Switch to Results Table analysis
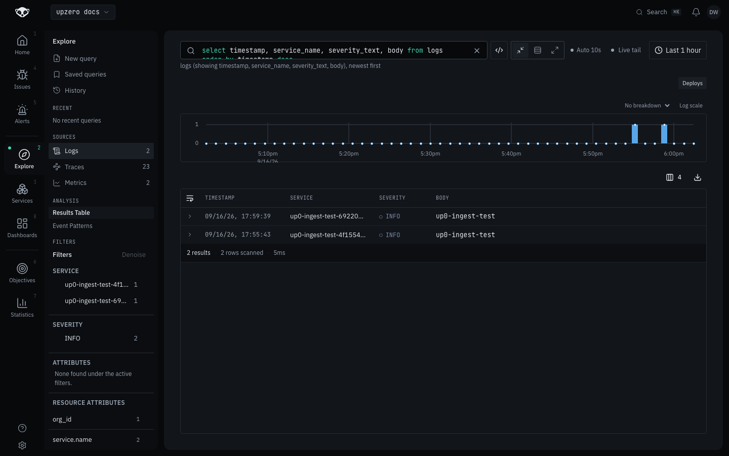This screenshot has width=729, height=456. pos(101,213)
